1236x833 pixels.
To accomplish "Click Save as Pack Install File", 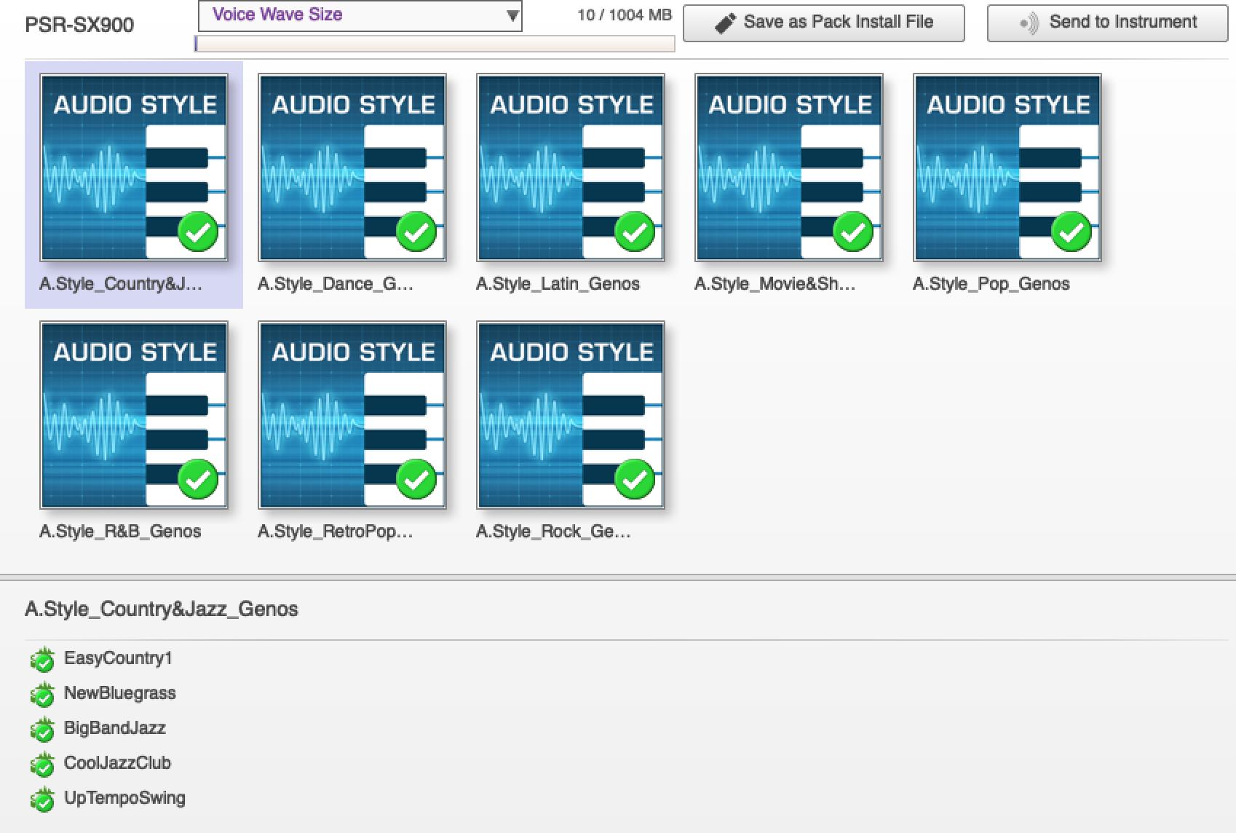I will pos(823,23).
